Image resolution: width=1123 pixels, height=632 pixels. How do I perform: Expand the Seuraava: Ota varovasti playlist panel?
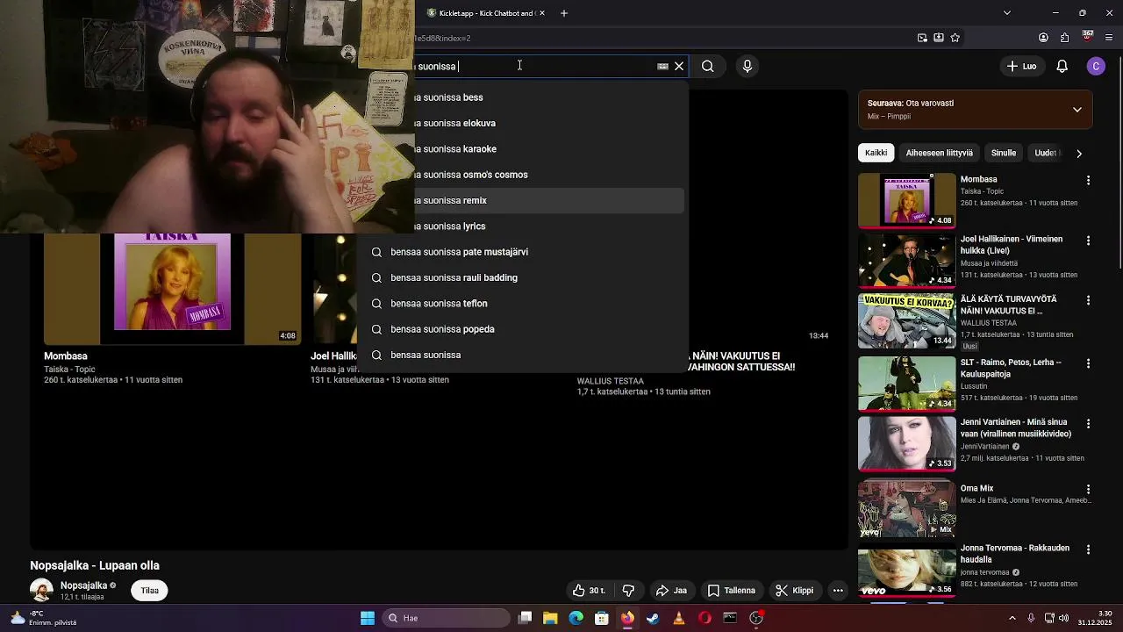coord(1077,110)
